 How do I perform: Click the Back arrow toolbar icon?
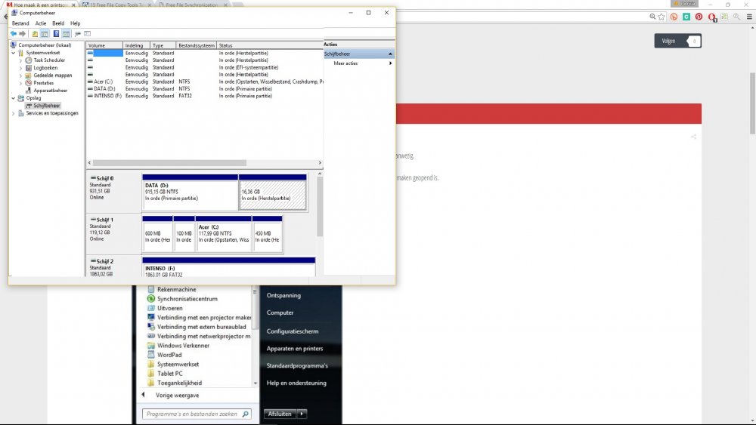coord(13,34)
